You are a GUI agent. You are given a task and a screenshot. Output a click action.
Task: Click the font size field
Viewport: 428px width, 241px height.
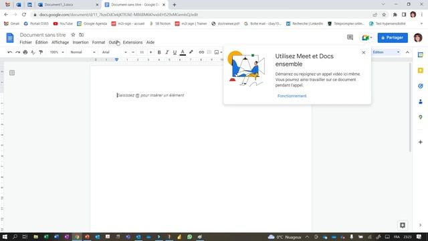tap(142, 52)
